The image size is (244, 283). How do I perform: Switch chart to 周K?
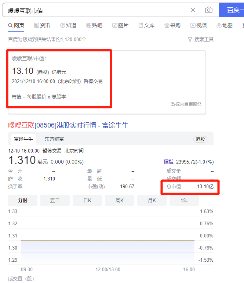tap(120, 200)
